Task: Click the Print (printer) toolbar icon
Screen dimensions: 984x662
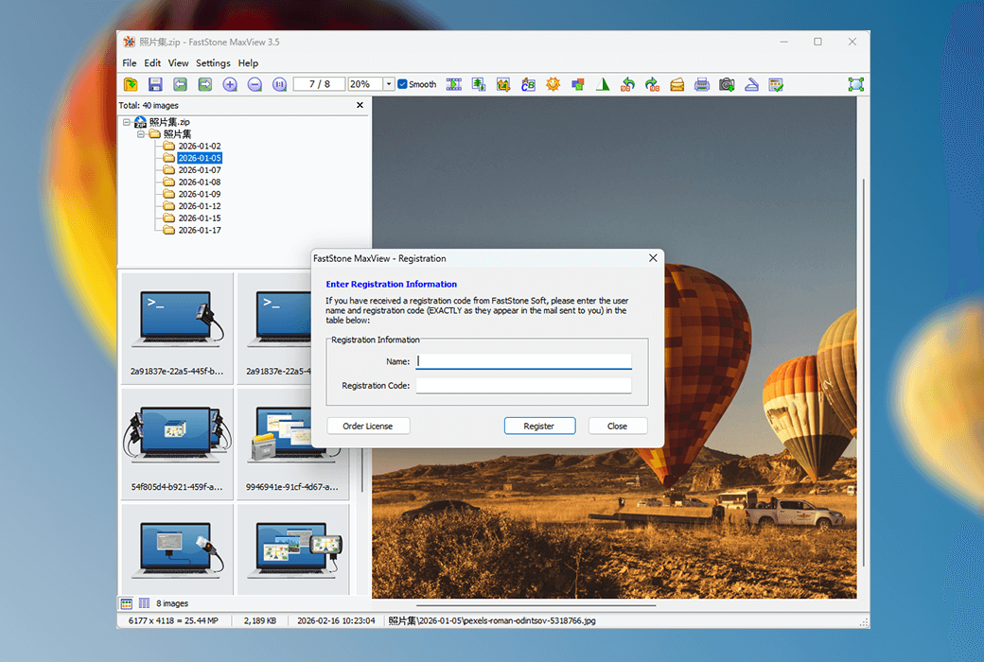Action: click(701, 84)
